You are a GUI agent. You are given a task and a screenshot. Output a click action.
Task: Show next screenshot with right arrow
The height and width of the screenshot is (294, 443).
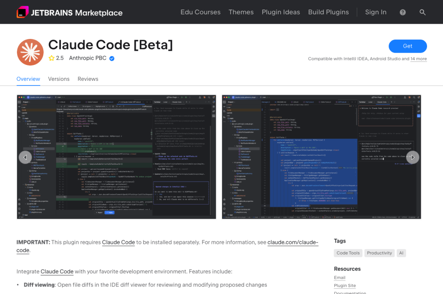click(x=412, y=157)
